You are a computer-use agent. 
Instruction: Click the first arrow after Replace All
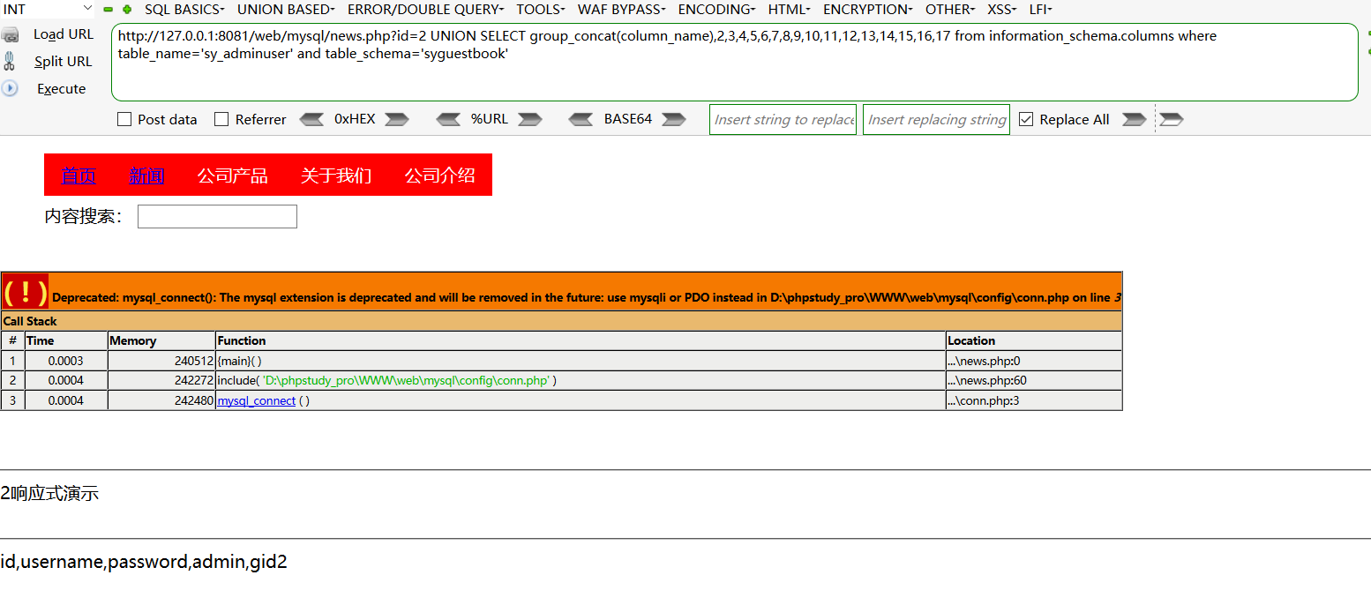pos(1134,119)
